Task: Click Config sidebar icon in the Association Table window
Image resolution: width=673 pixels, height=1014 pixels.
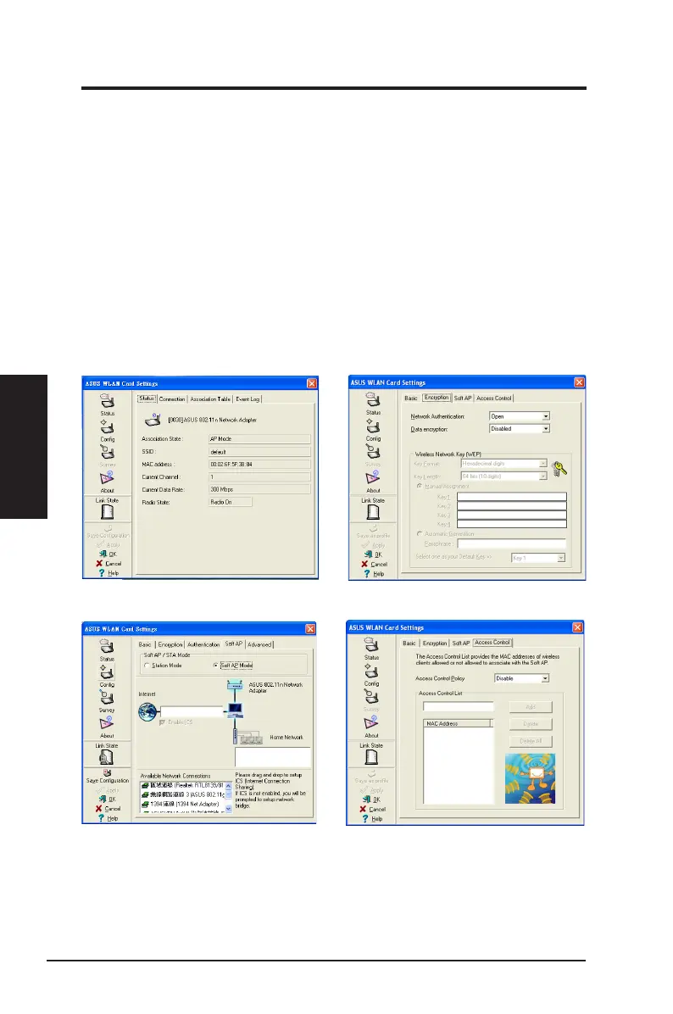Action: [108, 426]
